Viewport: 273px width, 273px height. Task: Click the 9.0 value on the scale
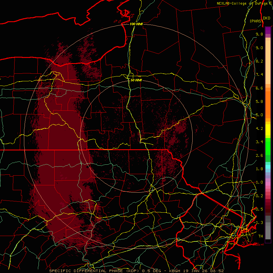tap(259, 48)
